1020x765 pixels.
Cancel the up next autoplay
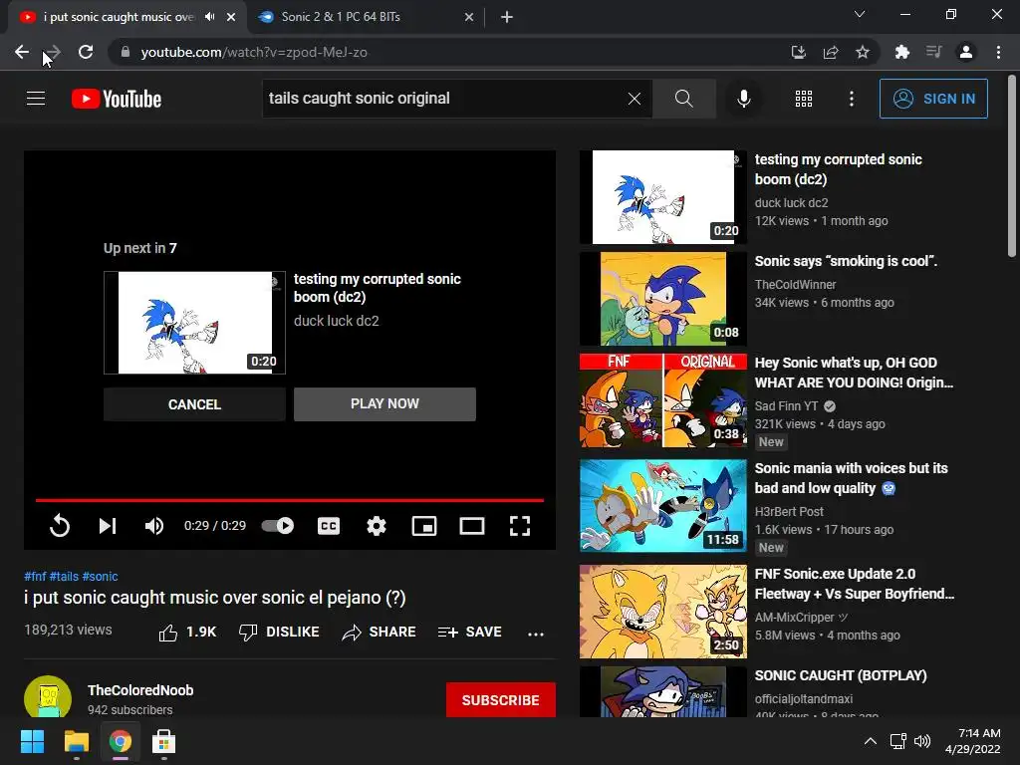pos(194,404)
